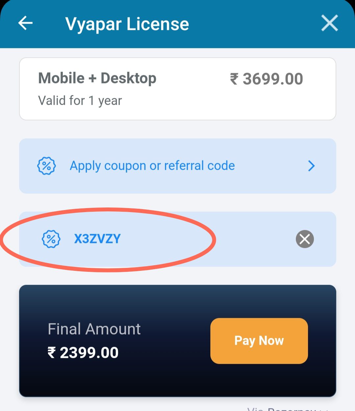Click the coupon badge next to X3ZVZY
The image size is (355, 411).
(x=51, y=239)
